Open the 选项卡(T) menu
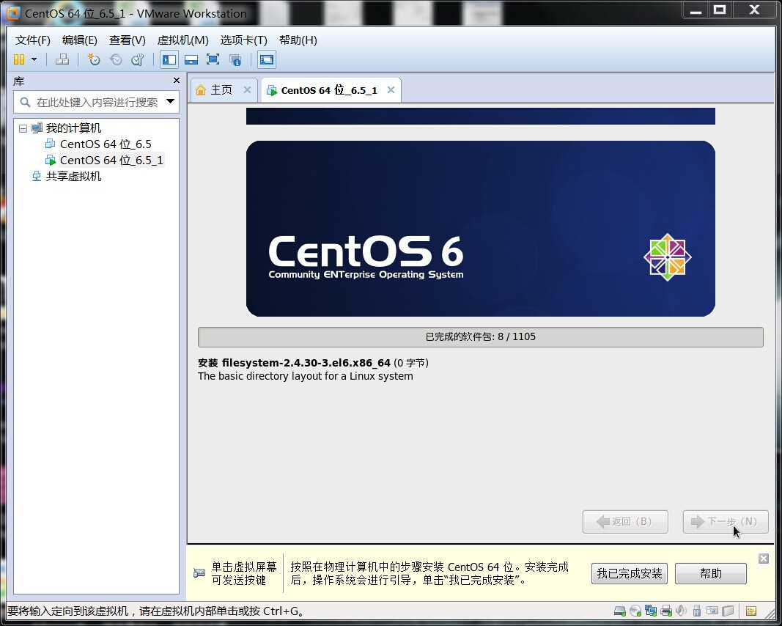Image resolution: width=782 pixels, height=626 pixels. point(244,40)
